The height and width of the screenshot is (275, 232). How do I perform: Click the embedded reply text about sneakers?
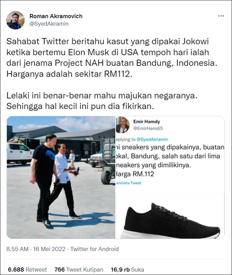tap(170, 156)
